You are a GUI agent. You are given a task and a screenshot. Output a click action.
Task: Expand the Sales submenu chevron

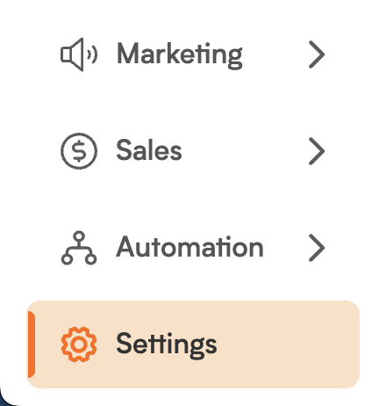coord(317,151)
